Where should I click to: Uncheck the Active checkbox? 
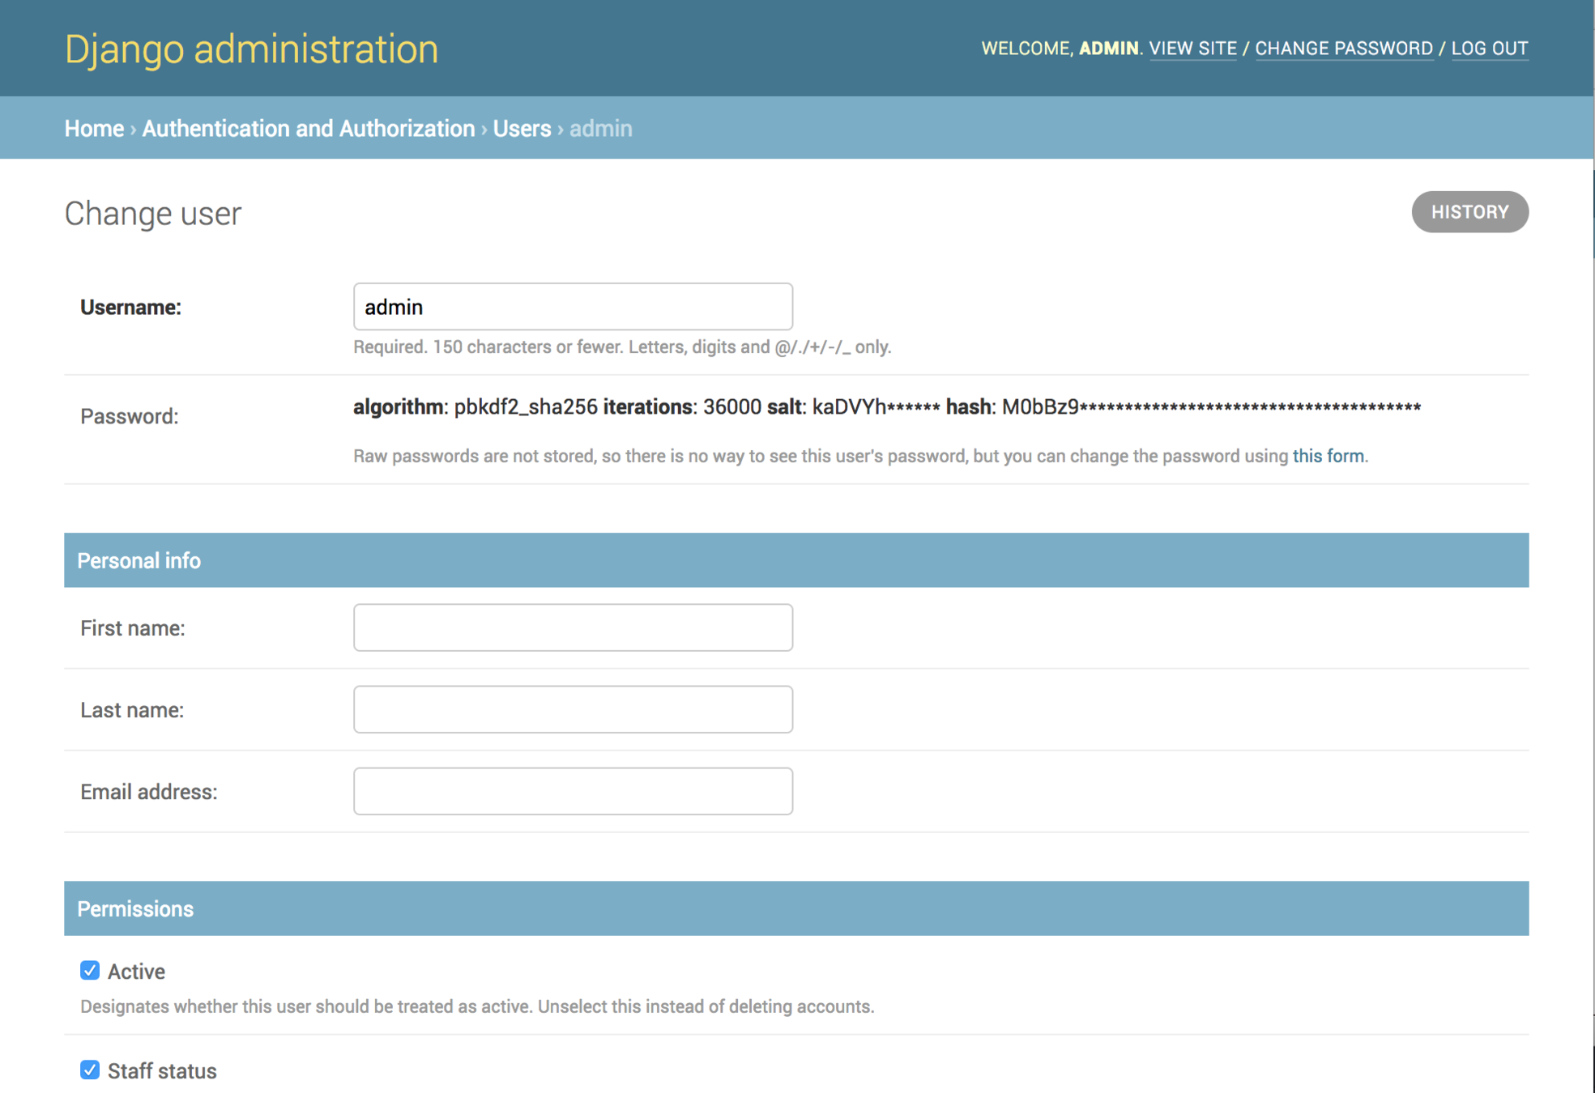(90, 970)
